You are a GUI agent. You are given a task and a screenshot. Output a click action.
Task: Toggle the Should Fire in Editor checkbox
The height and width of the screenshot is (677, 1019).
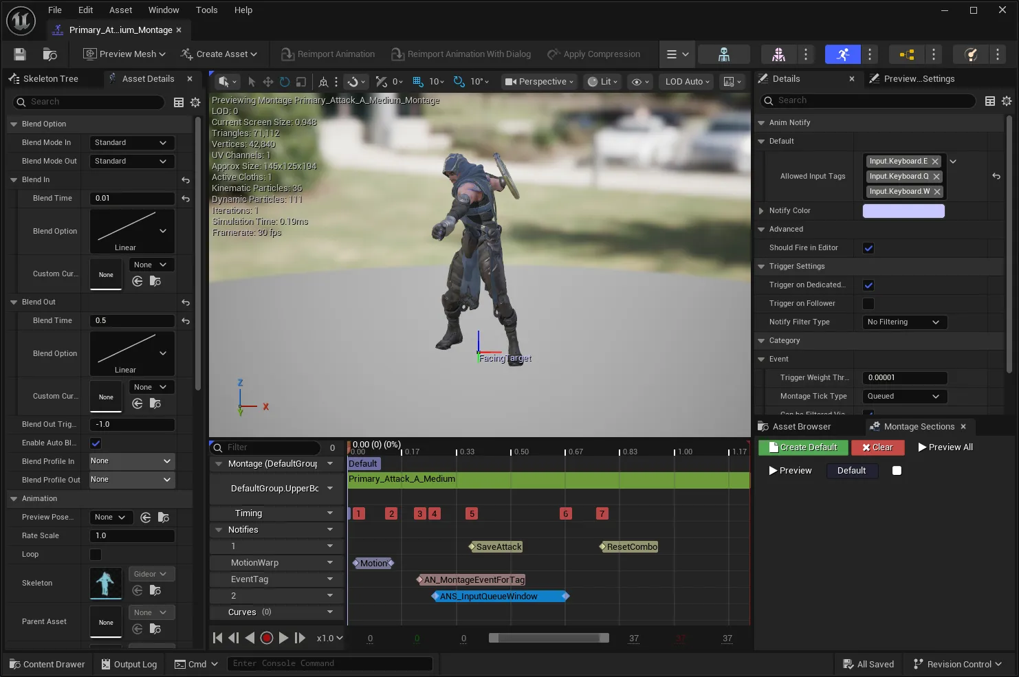(868, 248)
